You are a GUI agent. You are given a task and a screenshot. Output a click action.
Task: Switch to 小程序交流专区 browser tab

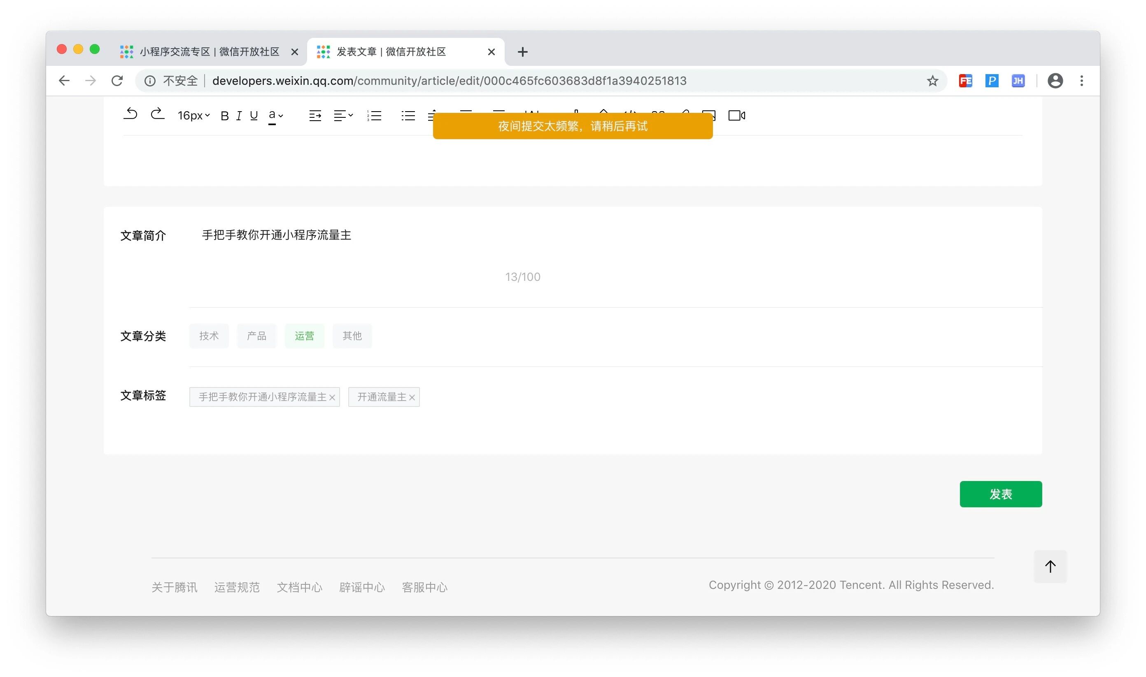click(209, 52)
